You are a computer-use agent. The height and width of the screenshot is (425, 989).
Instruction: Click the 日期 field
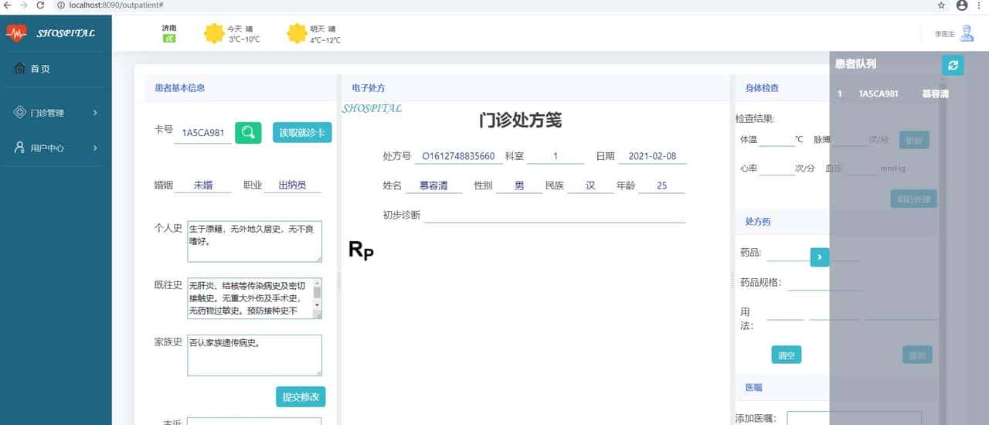point(652,156)
